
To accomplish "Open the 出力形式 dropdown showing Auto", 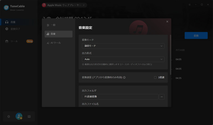I will 123,59.
